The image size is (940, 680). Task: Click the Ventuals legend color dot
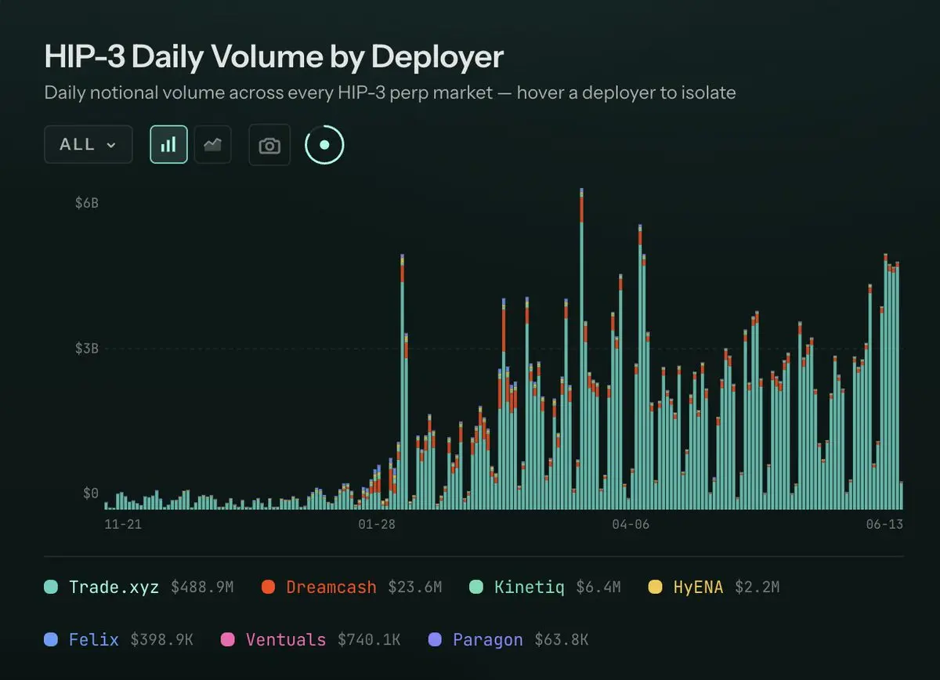click(228, 640)
